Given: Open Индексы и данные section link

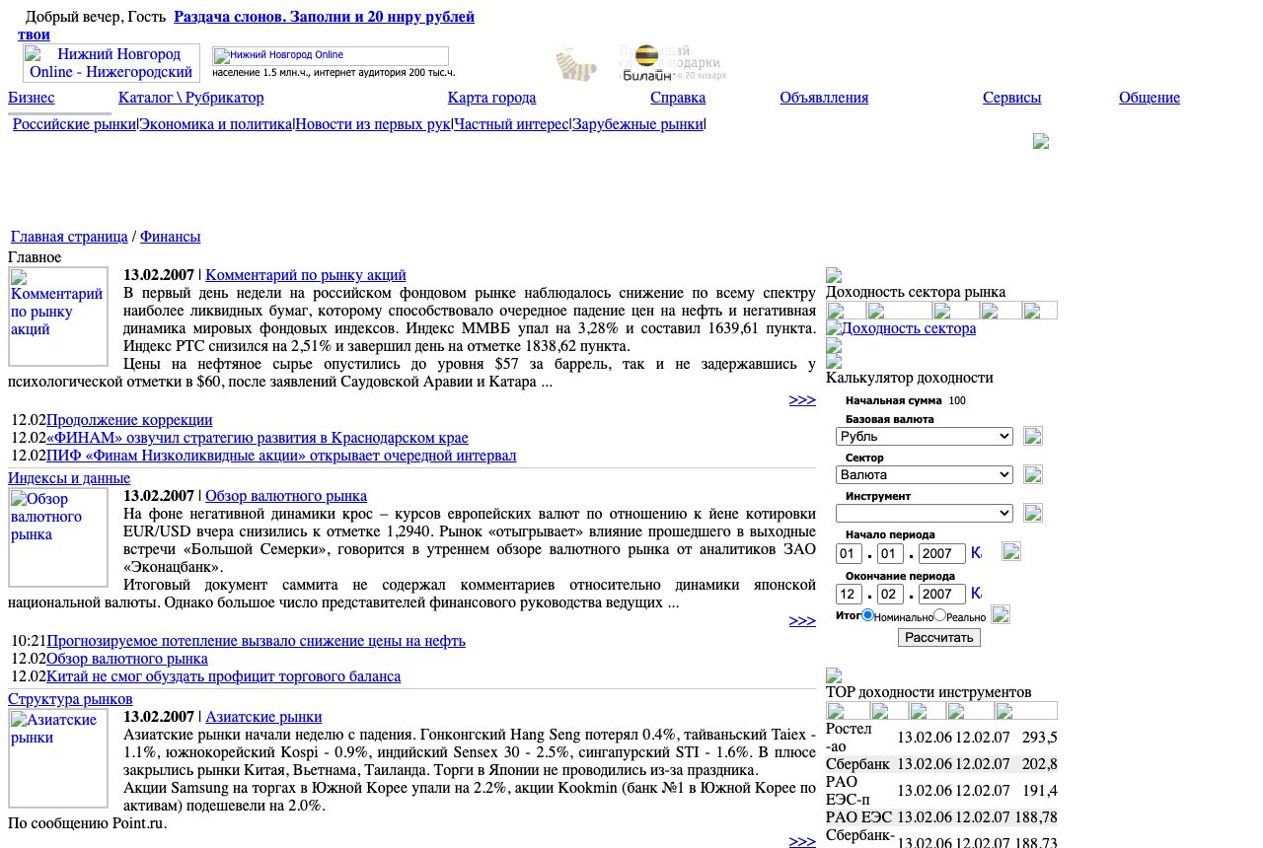Looking at the screenshot, I should (69, 478).
